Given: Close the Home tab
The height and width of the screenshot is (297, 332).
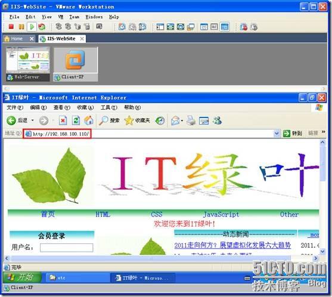Looking at the screenshot, I should (x=32, y=39).
